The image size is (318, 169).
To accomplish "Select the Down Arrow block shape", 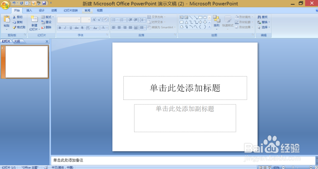I will (x=205, y=22).
